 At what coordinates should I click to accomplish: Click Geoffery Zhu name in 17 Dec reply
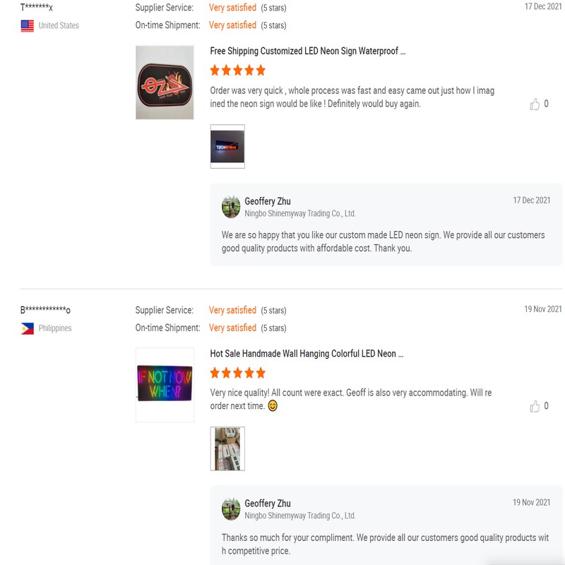(x=268, y=201)
